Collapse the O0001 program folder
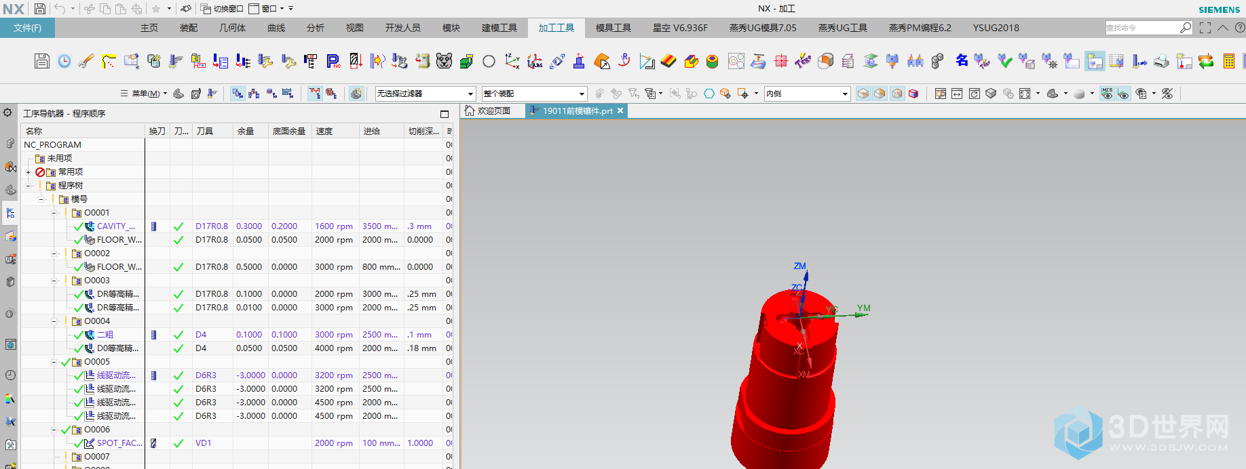The width and height of the screenshot is (1246, 469). click(x=54, y=213)
